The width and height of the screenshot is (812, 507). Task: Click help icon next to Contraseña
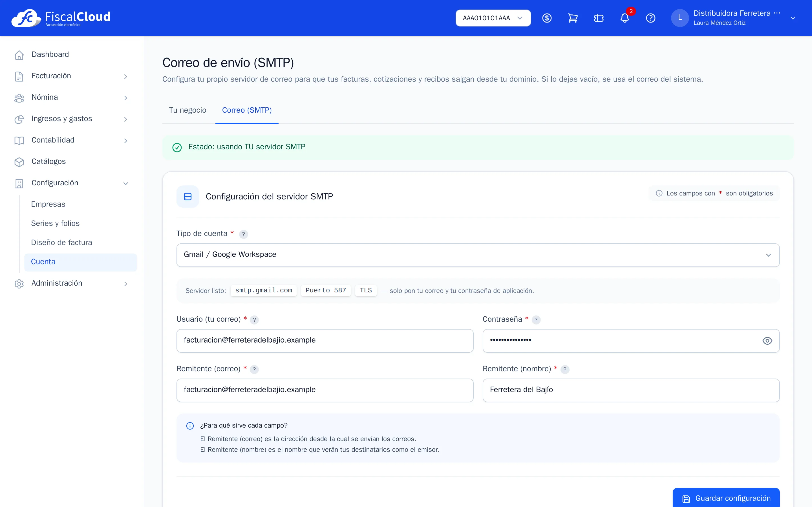(x=536, y=320)
